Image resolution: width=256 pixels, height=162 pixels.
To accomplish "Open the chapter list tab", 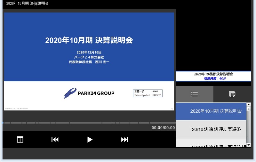I will point(195,94).
